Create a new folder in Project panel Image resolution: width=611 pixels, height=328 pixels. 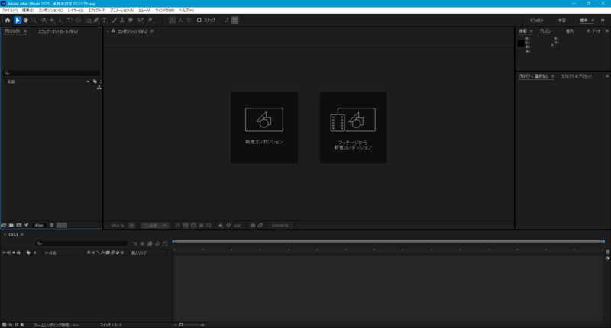pyautogui.click(x=11, y=225)
